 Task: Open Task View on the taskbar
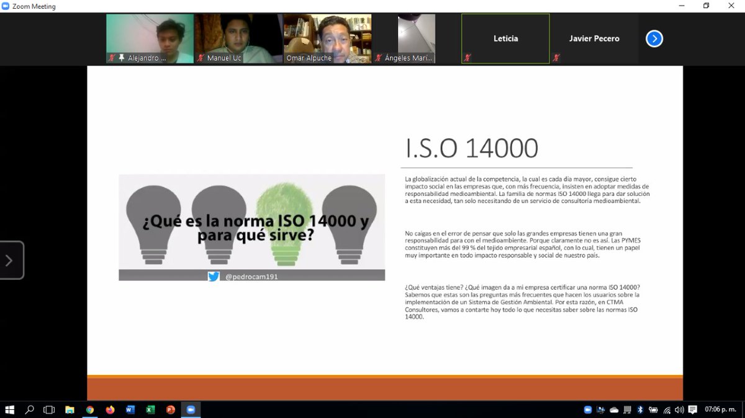coord(49,410)
